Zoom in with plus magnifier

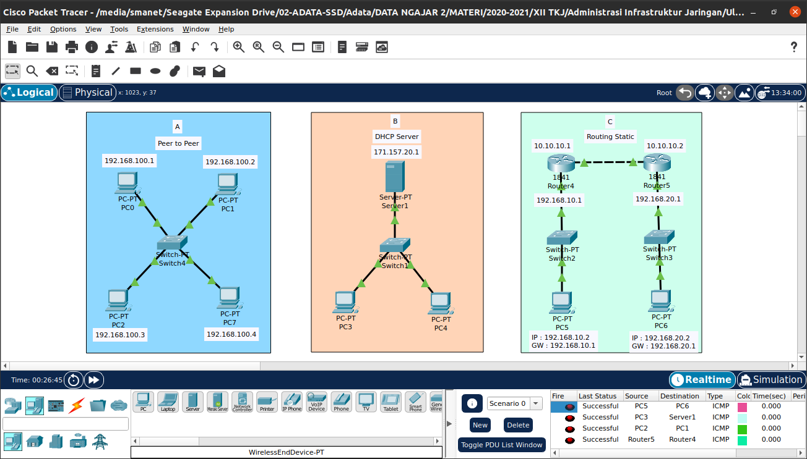point(239,47)
